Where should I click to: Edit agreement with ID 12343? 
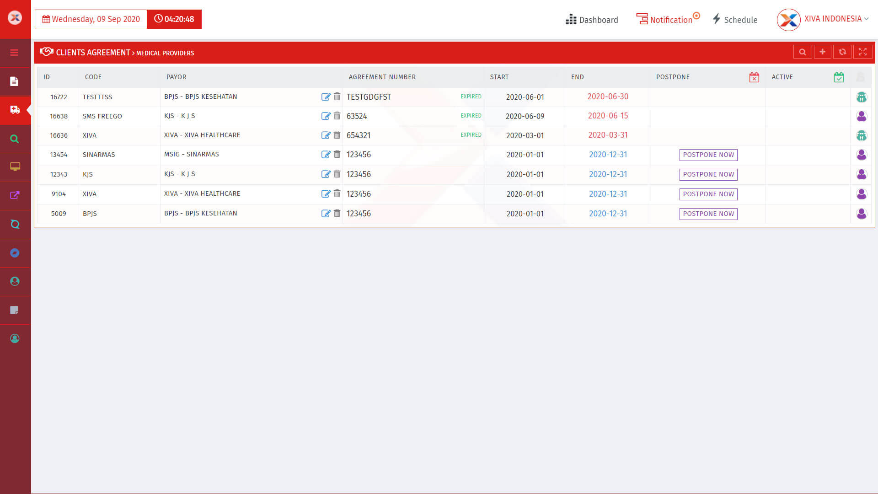[x=326, y=174]
